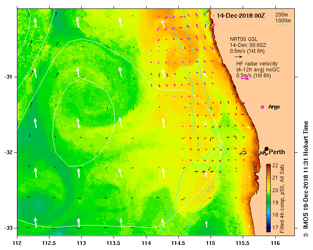The width and height of the screenshot is (313, 250).
Task: Click the 115 longitude axis label
Action: [x=211, y=243]
